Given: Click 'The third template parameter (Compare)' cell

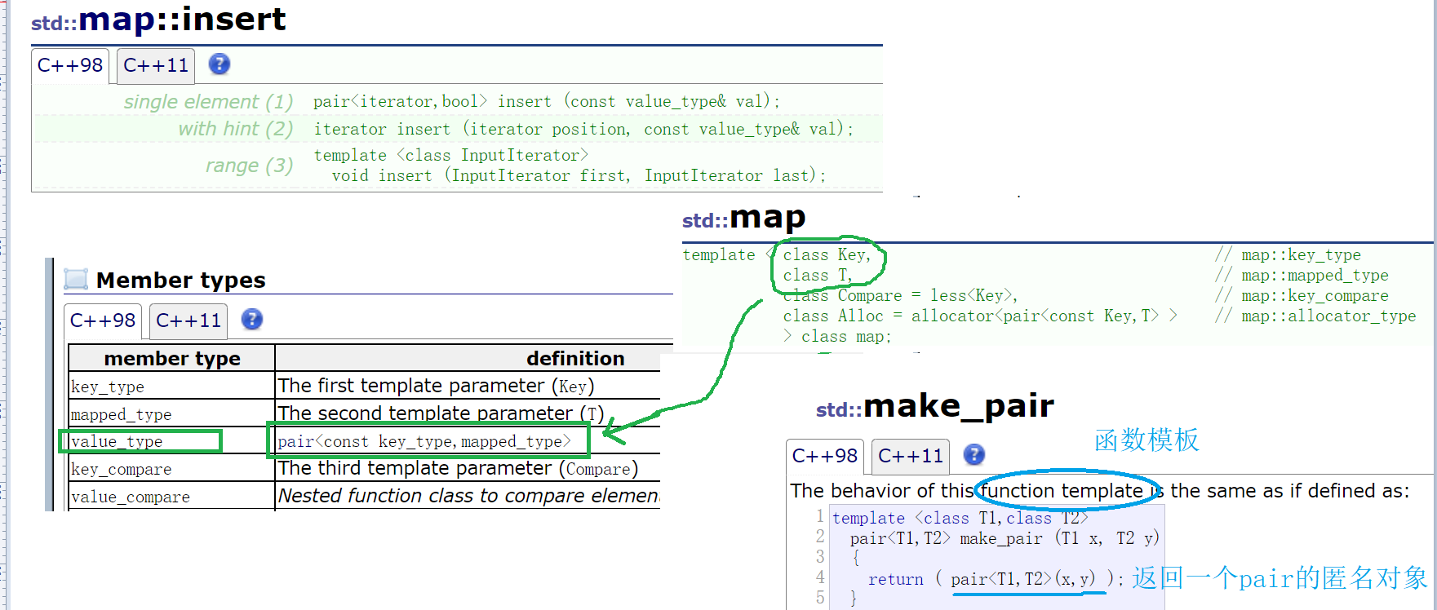Looking at the screenshot, I should pyautogui.click(x=468, y=469).
